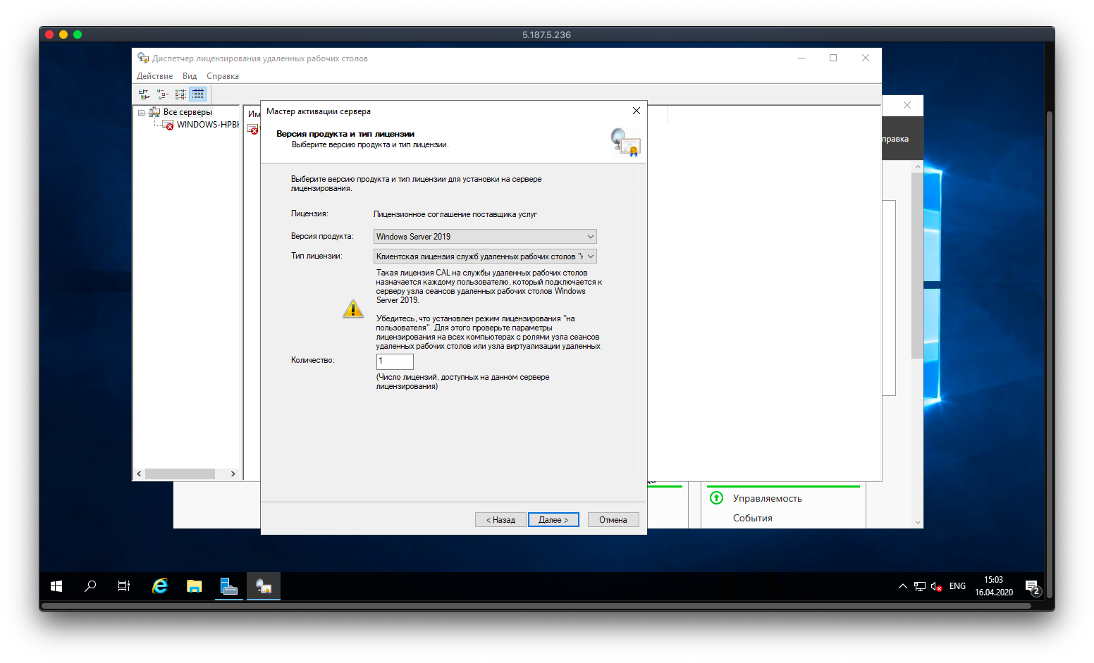
Task: Click the network tray icon
Action: coord(920,586)
